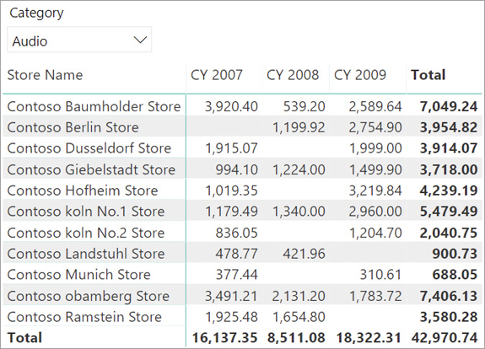The image size is (485, 349).
Task: Sort by the Store Name column header
Action: click(x=46, y=75)
